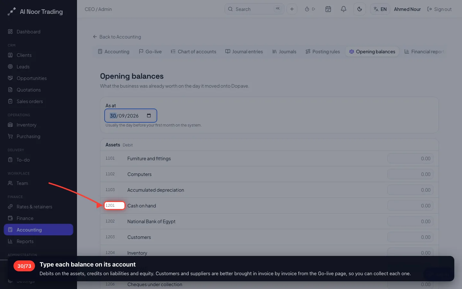Image resolution: width=462 pixels, height=289 pixels.
Task: Click Back to Accounting link
Action: 117,37
